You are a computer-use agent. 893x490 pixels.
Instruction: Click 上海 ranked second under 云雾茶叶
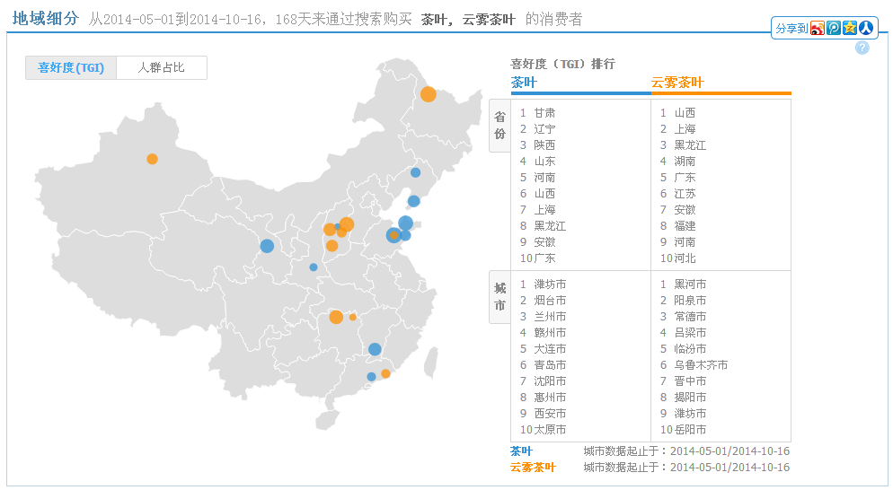tap(685, 129)
